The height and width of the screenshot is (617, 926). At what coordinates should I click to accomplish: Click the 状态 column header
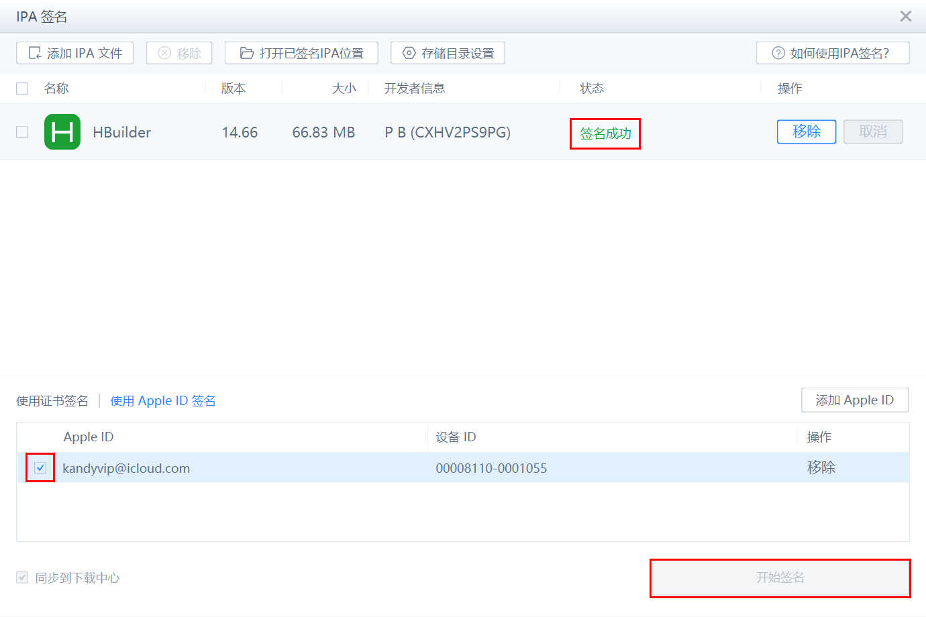[592, 89]
